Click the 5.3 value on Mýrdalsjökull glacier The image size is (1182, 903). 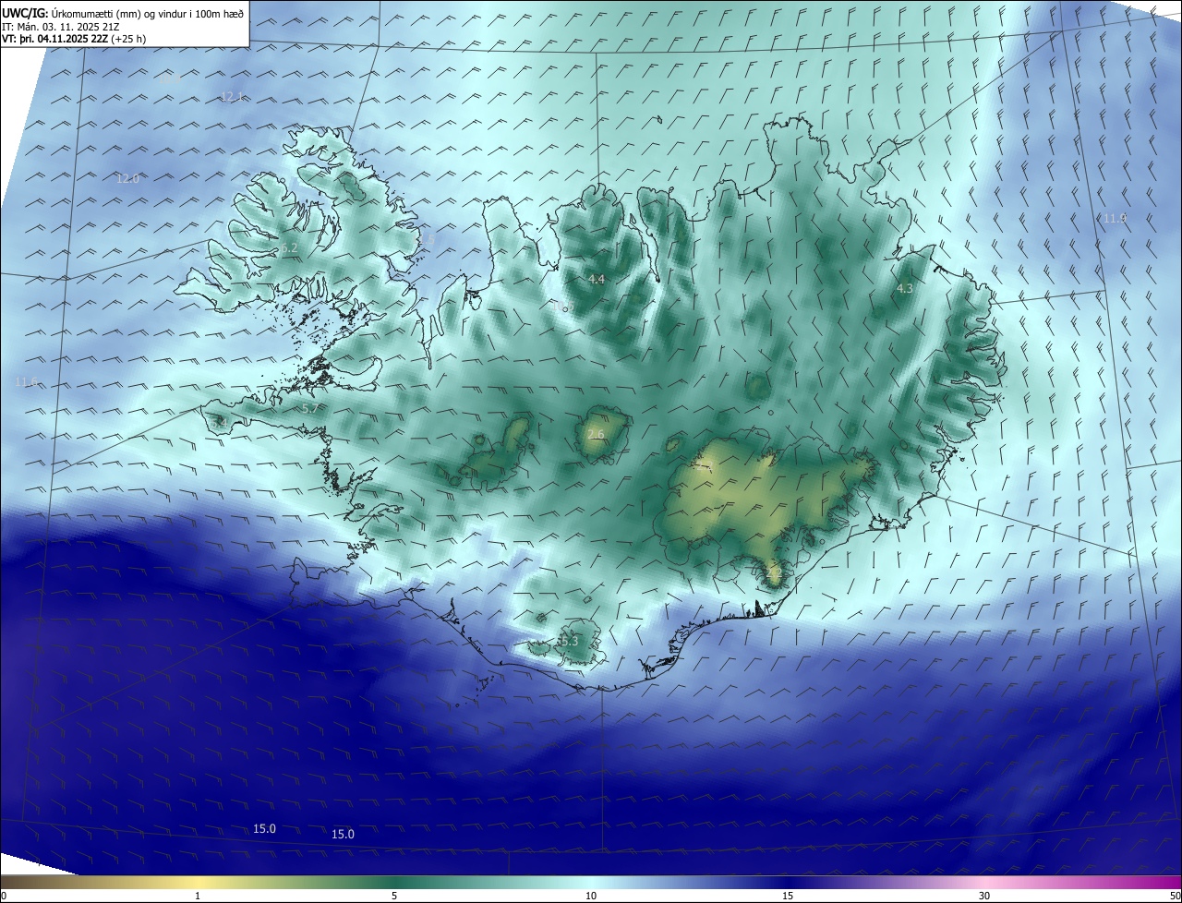pos(569,641)
